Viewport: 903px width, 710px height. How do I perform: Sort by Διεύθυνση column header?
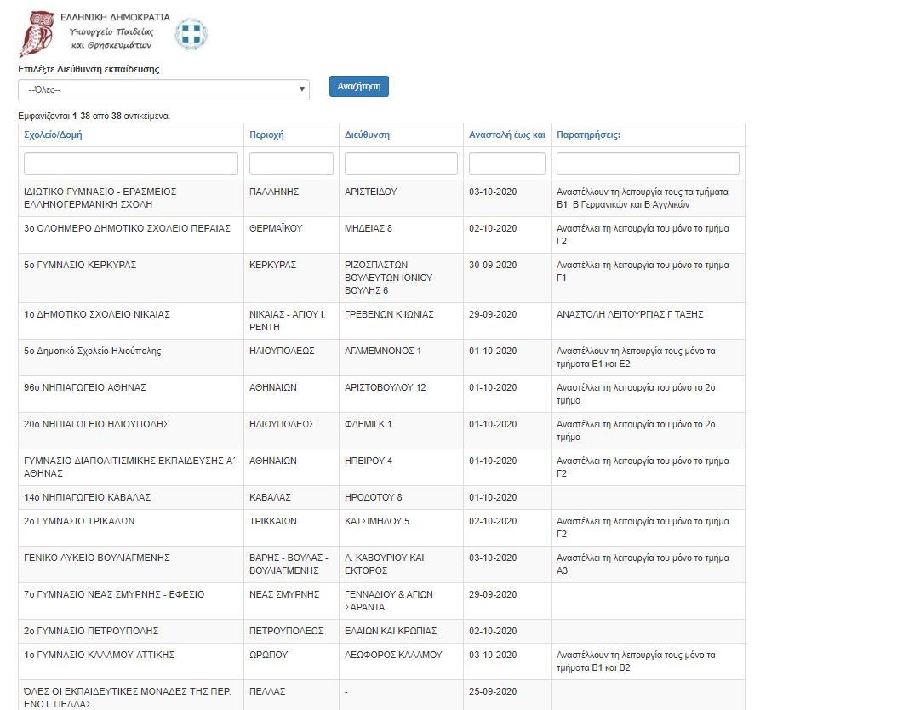pyautogui.click(x=367, y=135)
